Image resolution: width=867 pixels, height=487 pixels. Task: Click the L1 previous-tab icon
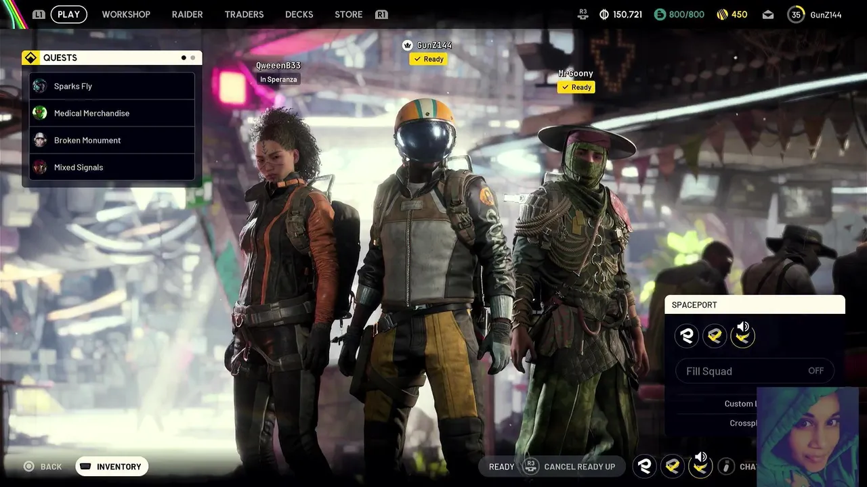point(39,14)
